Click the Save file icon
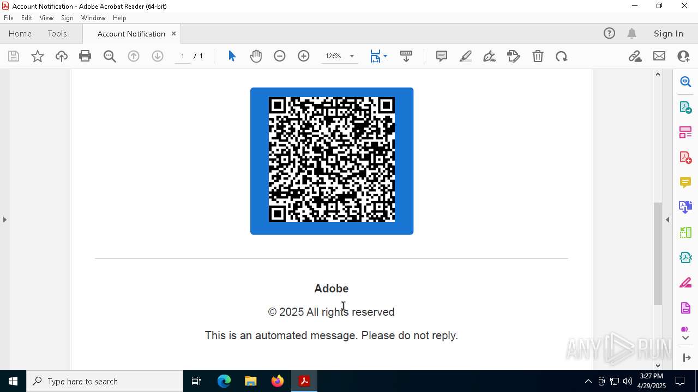The height and width of the screenshot is (392, 698). pyautogui.click(x=14, y=56)
